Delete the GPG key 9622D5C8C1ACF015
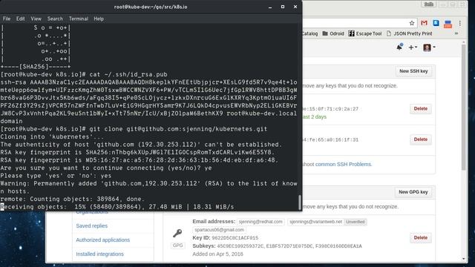 pos(421,238)
